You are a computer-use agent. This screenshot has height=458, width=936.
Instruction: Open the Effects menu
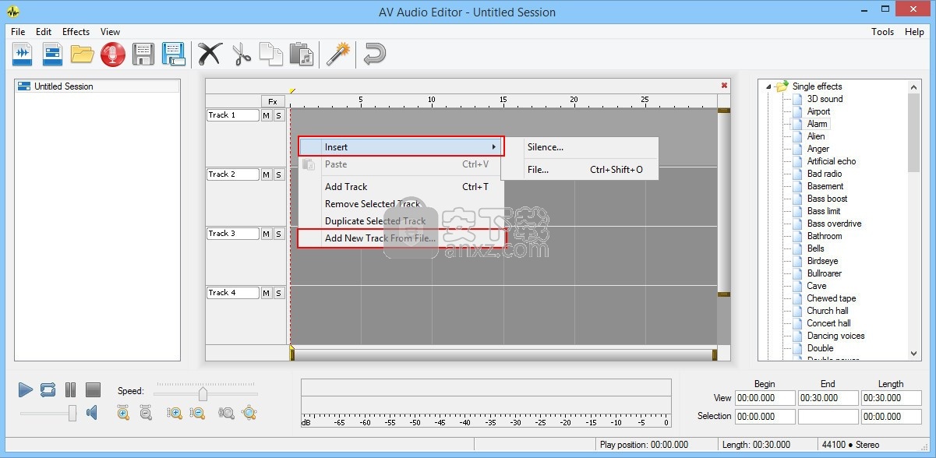(76, 32)
